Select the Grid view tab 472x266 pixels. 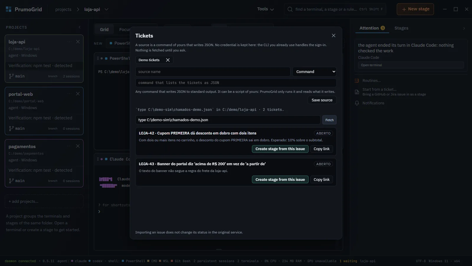click(x=104, y=30)
